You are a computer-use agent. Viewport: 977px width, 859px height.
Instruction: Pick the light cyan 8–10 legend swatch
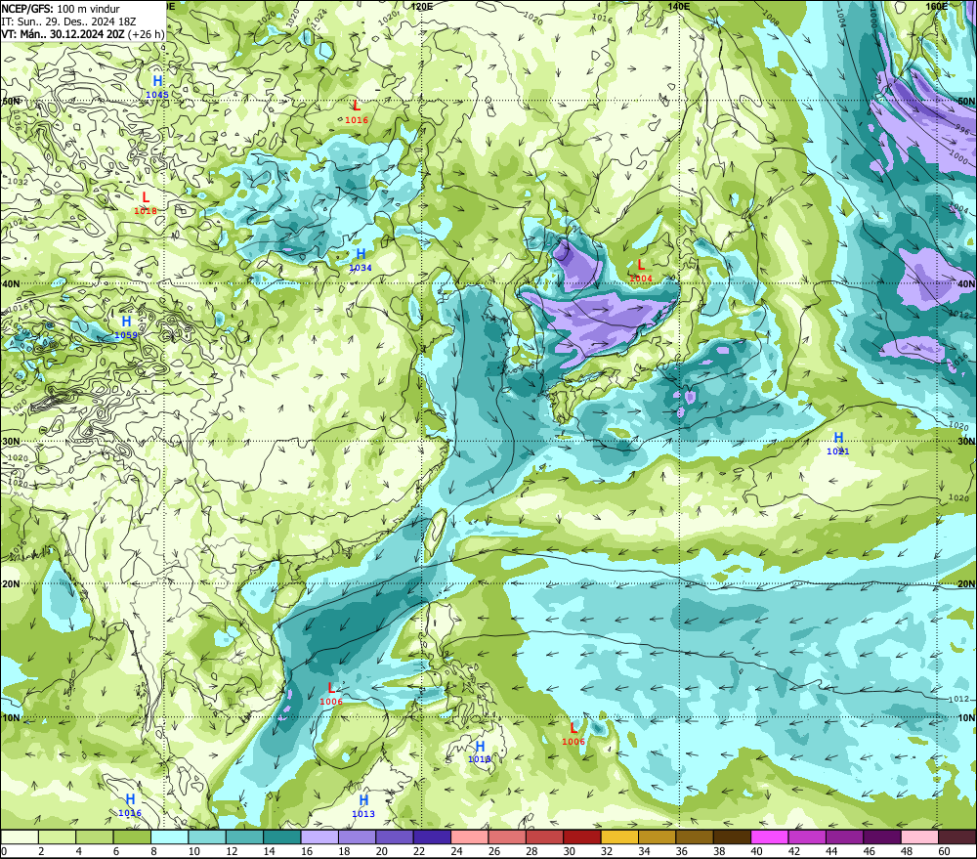[x=169, y=837]
